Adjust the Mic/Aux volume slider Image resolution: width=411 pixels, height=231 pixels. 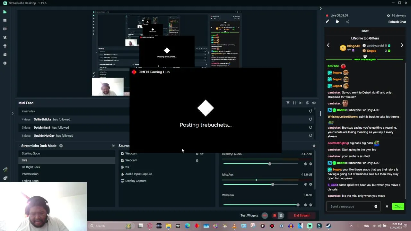[261, 184]
